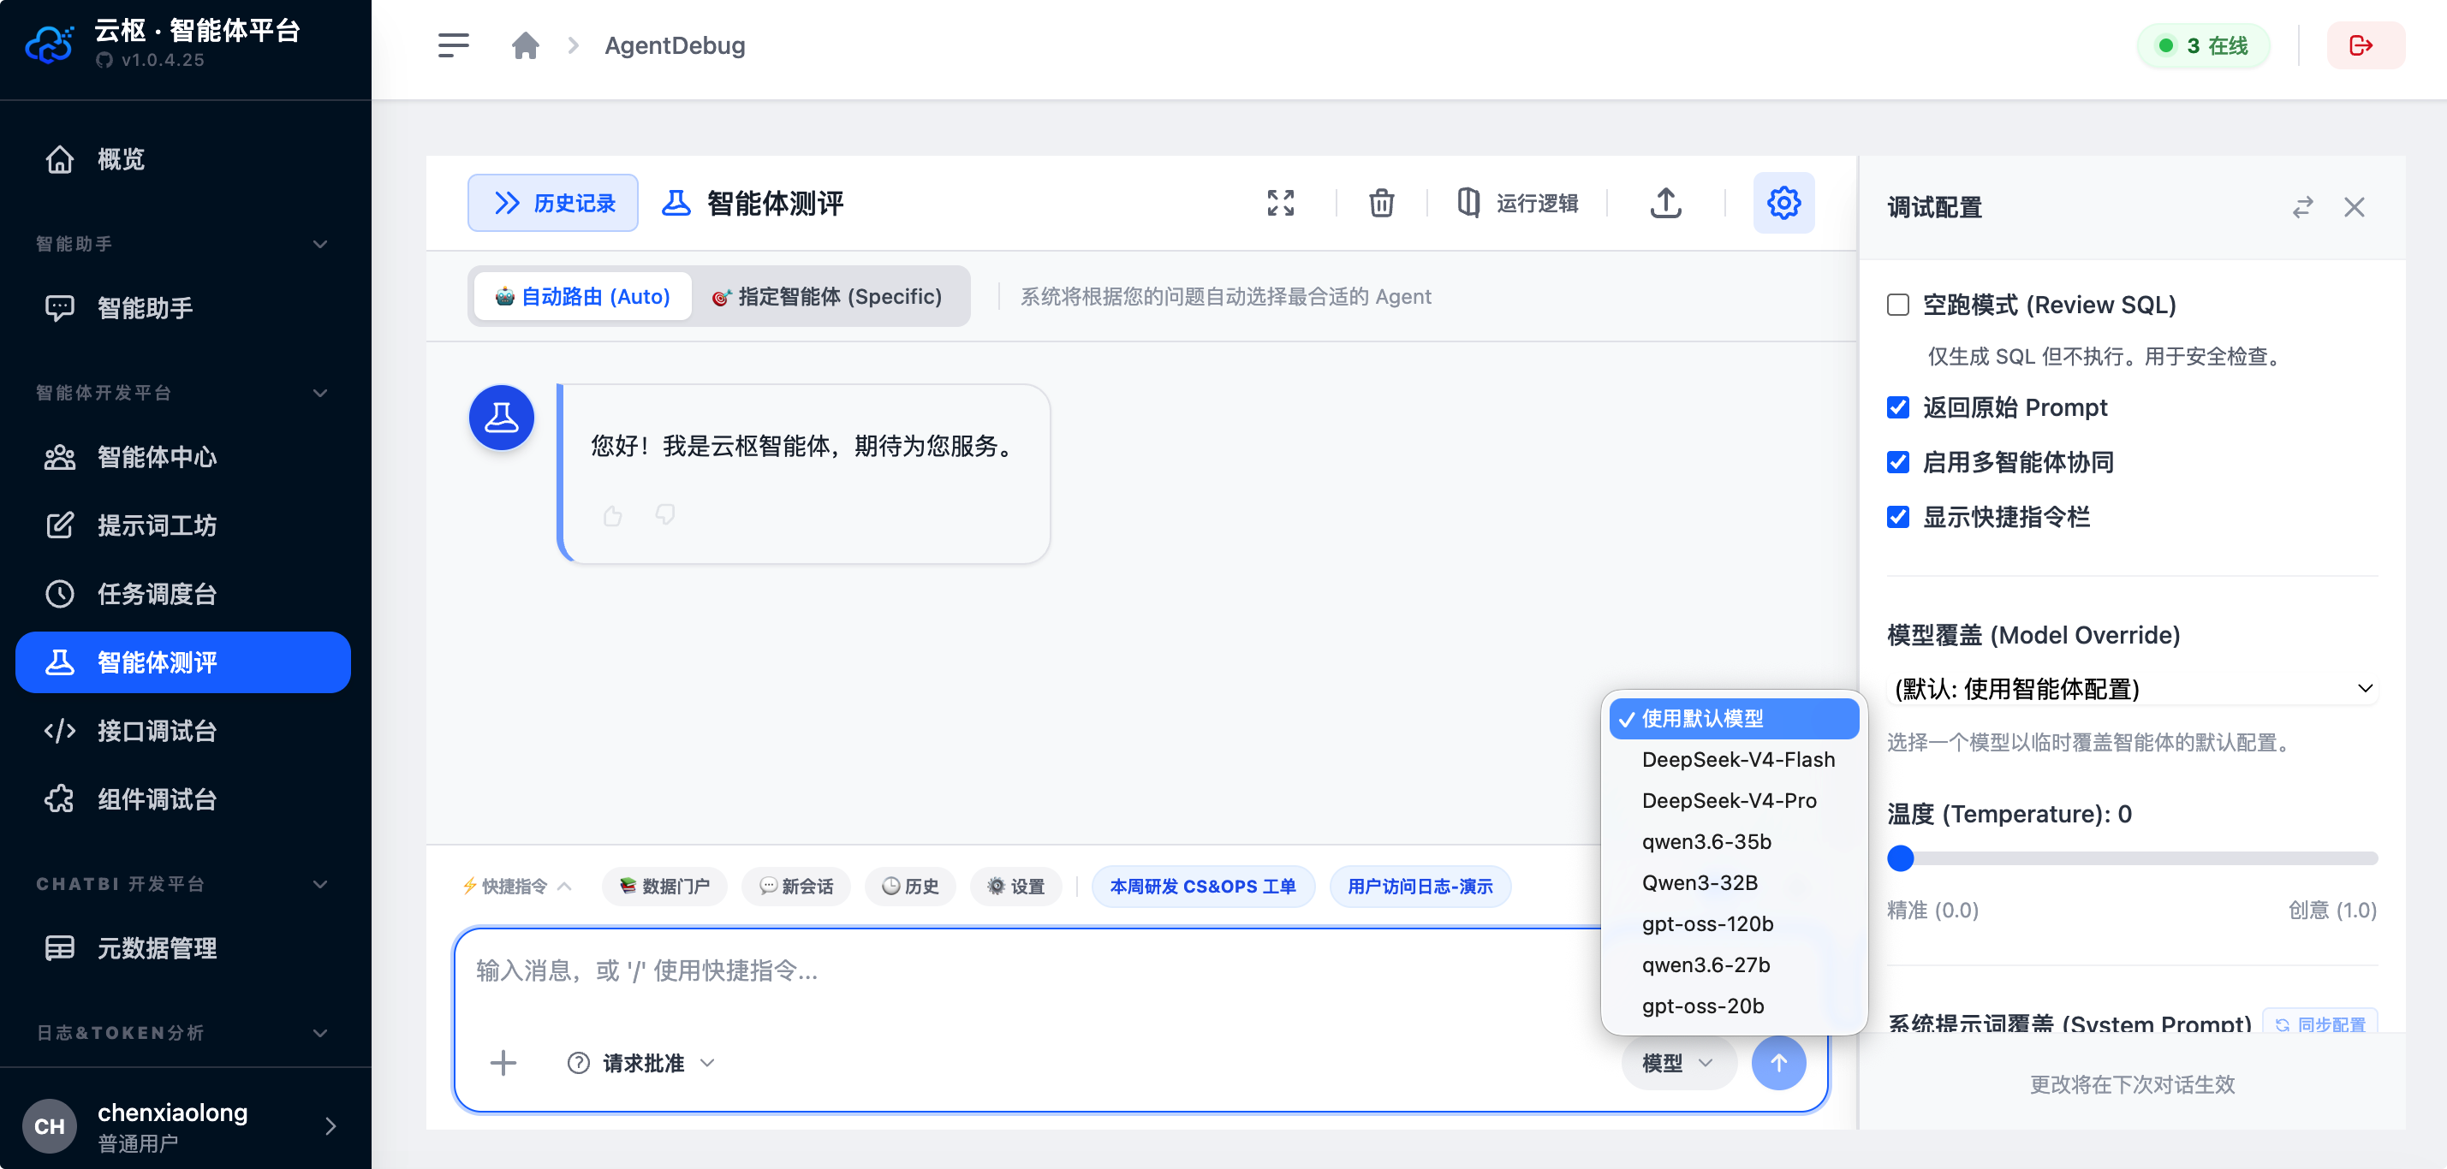Image resolution: width=2447 pixels, height=1169 pixels.
Task: Click thumbs up on greeting message
Action: pyautogui.click(x=613, y=514)
